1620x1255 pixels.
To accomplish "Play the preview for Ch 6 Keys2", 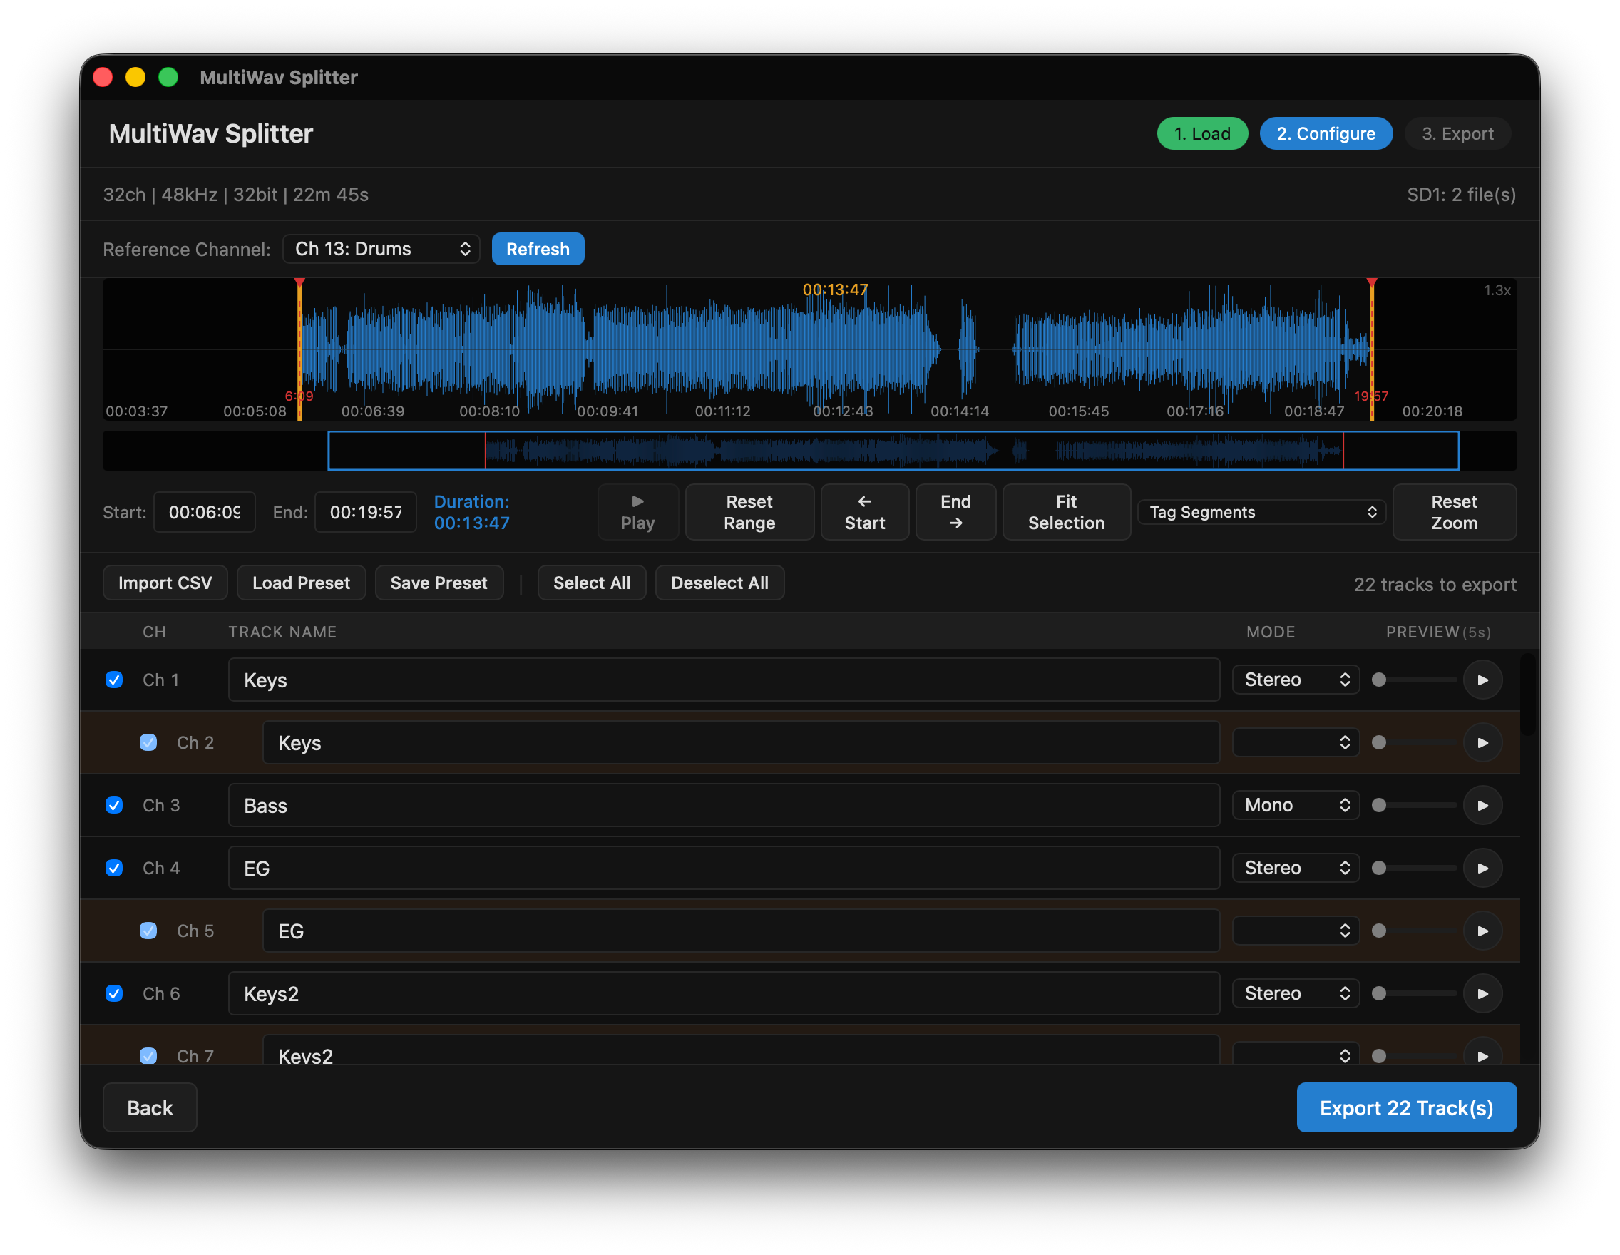I will tap(1483, 993).
